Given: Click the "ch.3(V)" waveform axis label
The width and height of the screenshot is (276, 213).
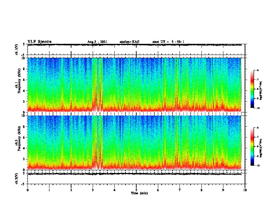Looking at the screenshot, I should [x=17, y=179].
